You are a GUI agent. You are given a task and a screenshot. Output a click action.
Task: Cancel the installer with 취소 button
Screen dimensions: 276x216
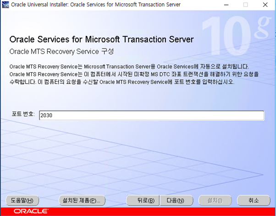254,200
